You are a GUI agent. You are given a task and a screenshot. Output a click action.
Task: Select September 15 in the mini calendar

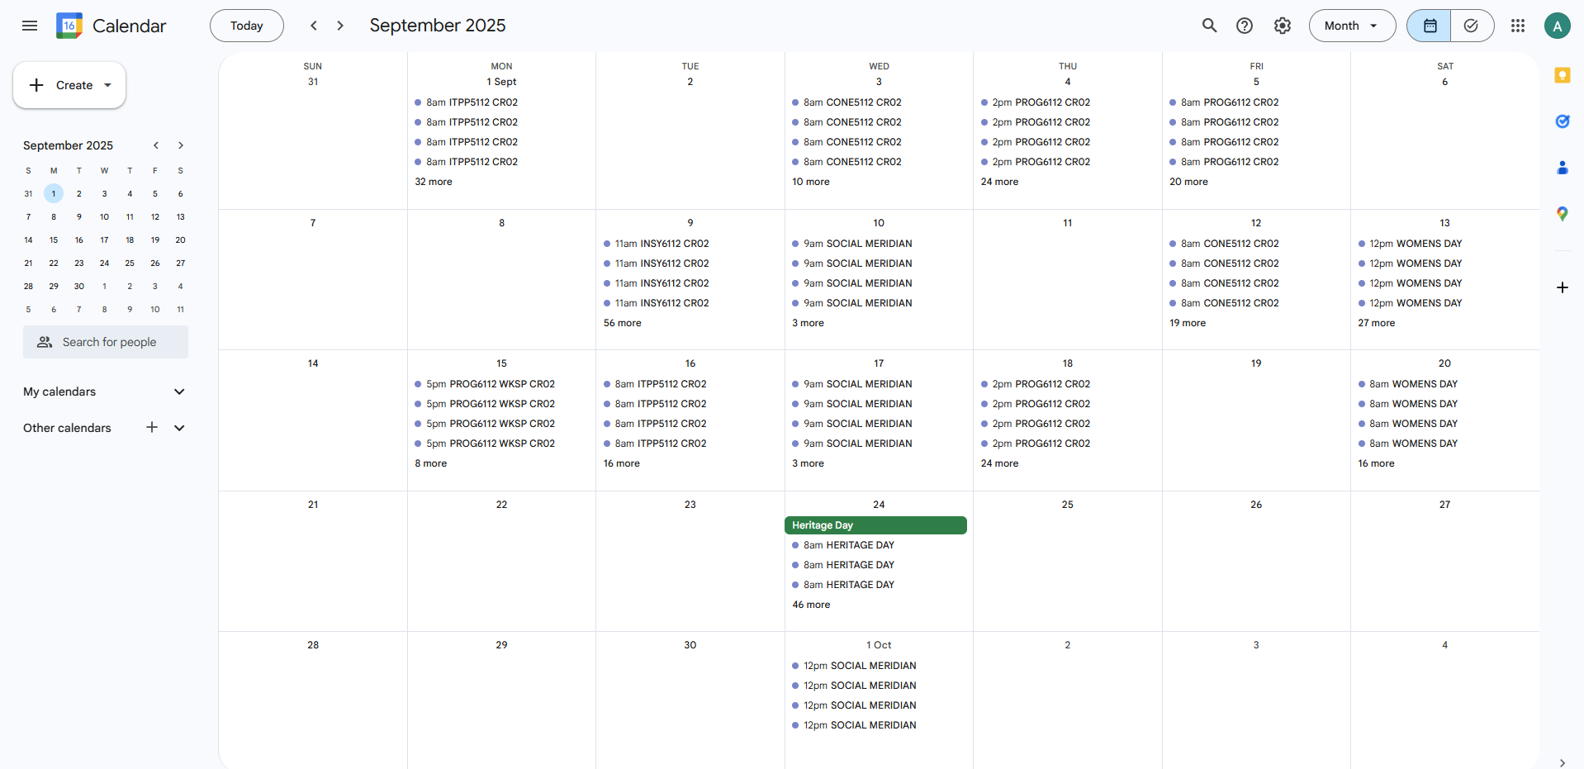54,240
